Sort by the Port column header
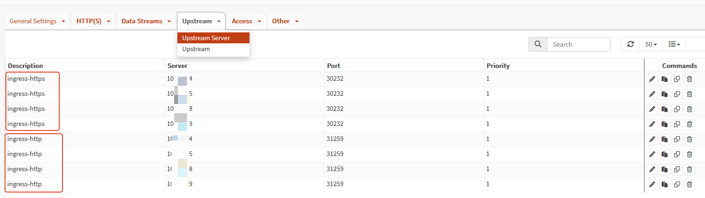This screenshot has height=198, width=705. tap(333, 66)
